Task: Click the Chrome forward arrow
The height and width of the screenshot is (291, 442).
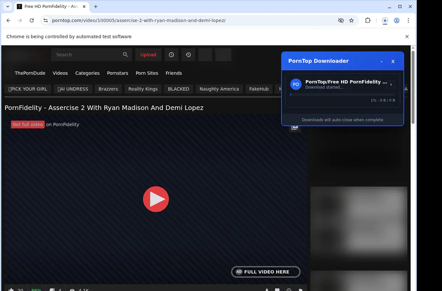Action: 20,21
